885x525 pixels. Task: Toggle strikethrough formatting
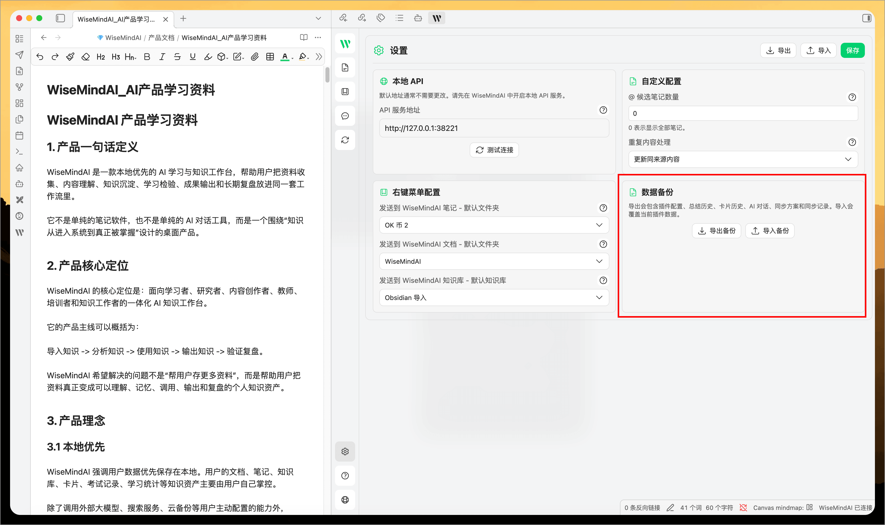click(177, 57)
